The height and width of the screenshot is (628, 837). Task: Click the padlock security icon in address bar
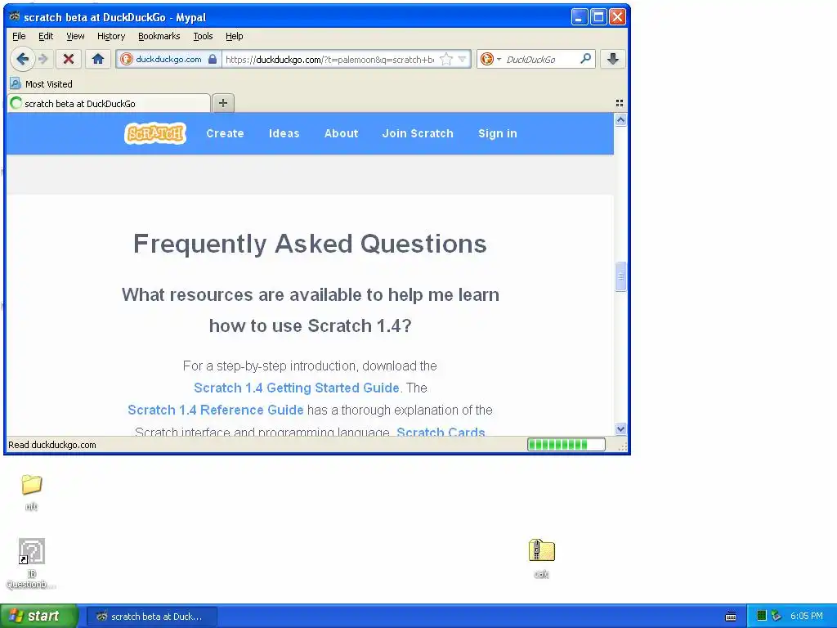pyautogui.click(x=213, y=59)
